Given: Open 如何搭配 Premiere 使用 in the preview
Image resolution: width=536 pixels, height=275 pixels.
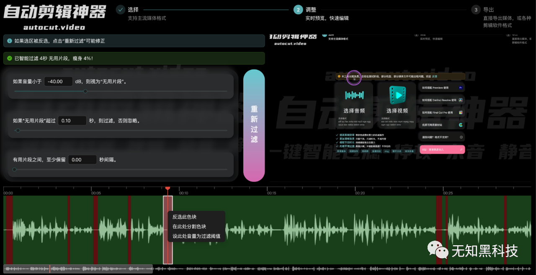Looking at the screenshot, I should [x=442, y=88].
